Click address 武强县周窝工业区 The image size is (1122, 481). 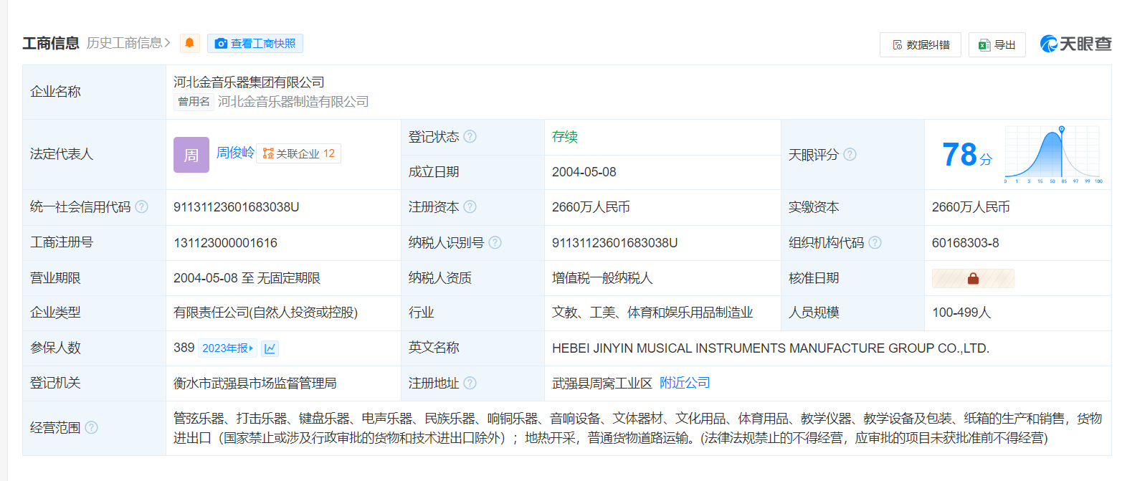(x=602, y=383)
